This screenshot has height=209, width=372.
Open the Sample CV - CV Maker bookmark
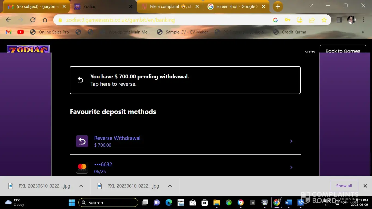point(182,32)
